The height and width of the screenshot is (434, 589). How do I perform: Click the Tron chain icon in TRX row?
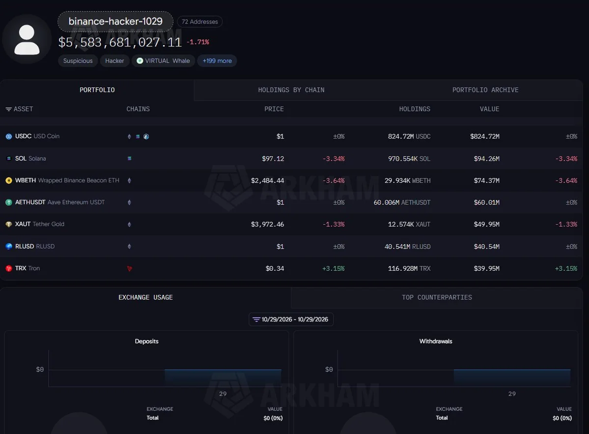click(129, 269)
